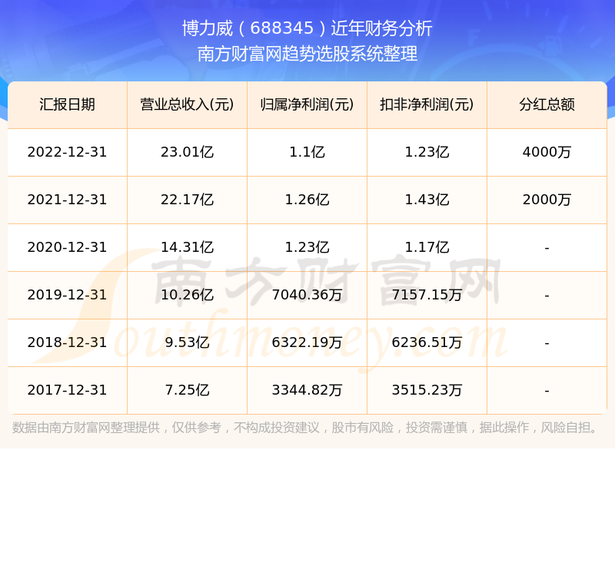Pick 2022 non-recurring profit 1.23亿
615x582 pixels.
click(427, 152)
